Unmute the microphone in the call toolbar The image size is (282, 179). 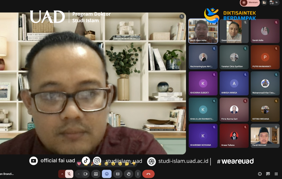tap(69, 174)
